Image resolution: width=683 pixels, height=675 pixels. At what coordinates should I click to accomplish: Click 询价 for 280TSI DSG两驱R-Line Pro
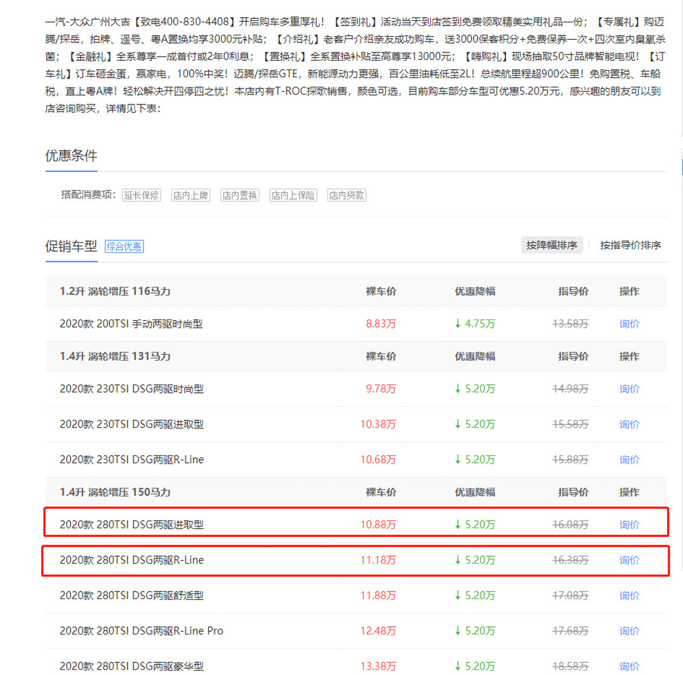point(629,631)
